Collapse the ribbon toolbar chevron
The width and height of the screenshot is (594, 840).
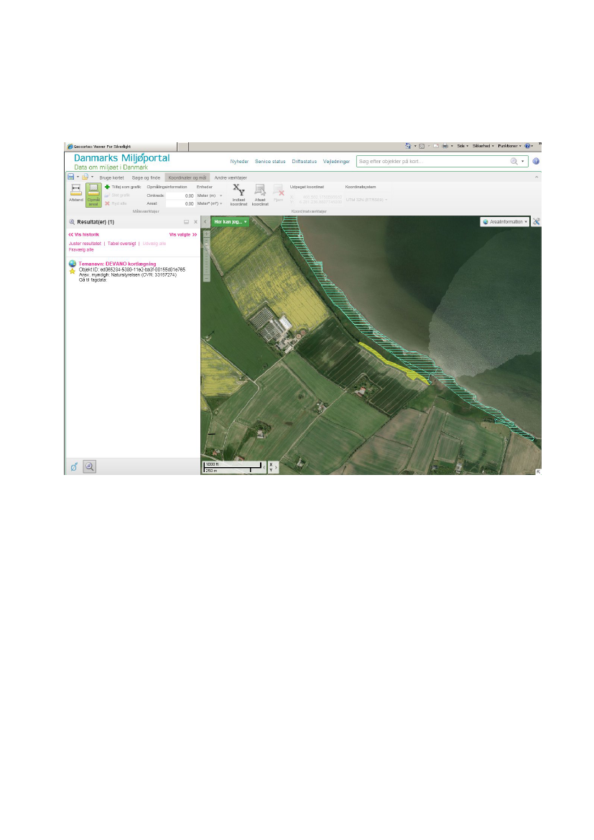[537, 177]
